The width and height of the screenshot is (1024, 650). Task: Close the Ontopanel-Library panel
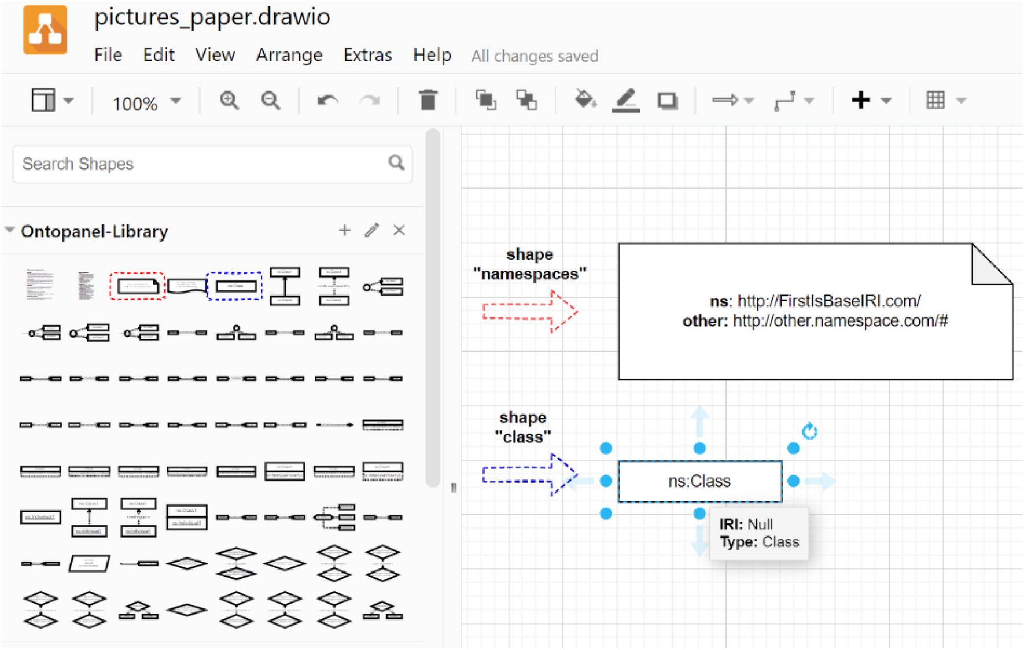[x=399, y=231]
